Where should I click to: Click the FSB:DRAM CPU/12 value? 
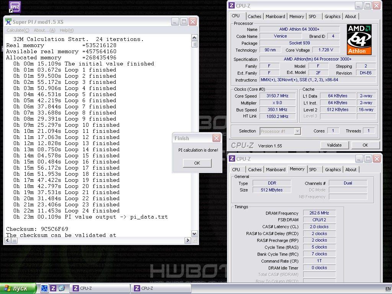319,220
